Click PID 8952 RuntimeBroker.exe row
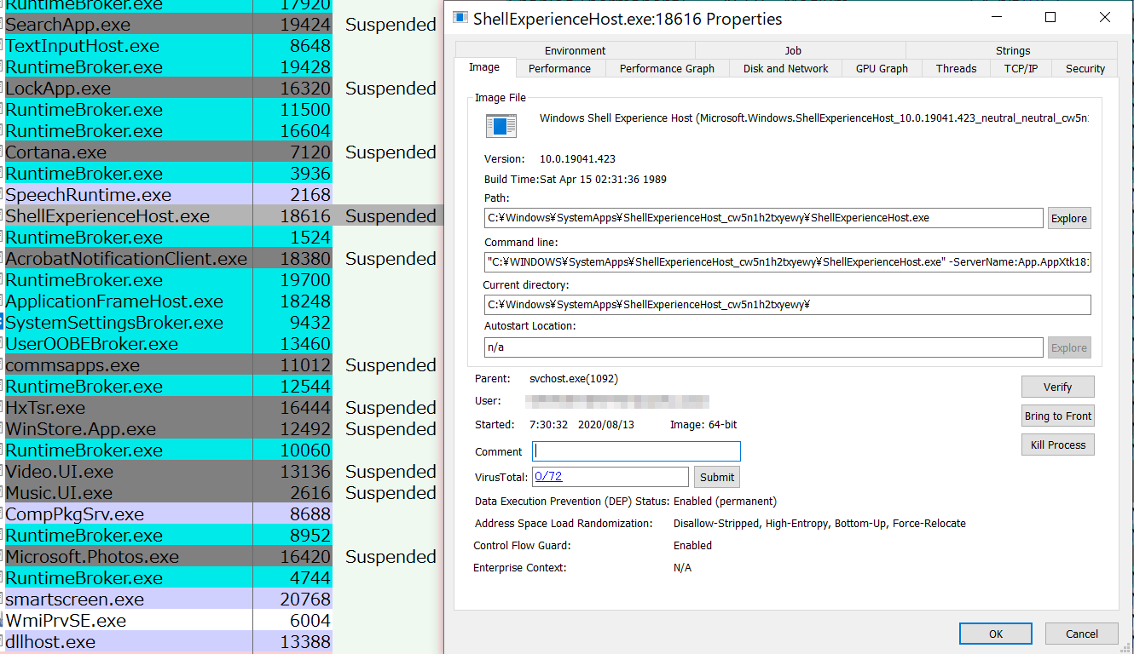 168,536
